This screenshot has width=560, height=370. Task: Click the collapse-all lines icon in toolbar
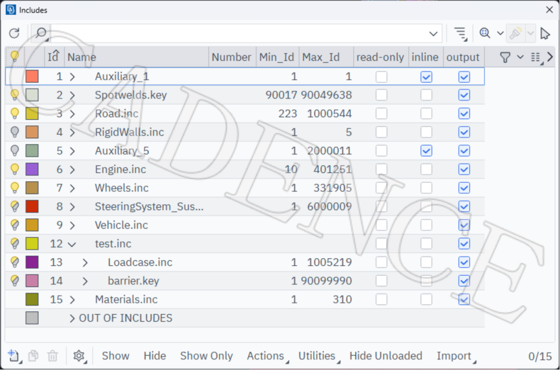460,34
